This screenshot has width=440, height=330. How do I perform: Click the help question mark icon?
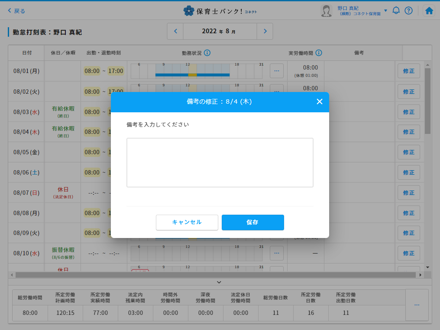[x=408, y=11]
